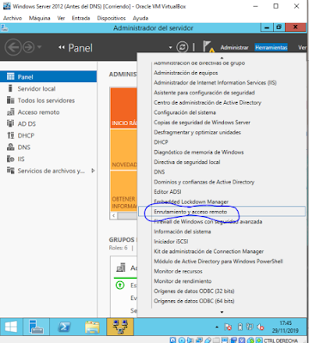Open dropdown arrow before refresh icon

pyautogui.click(x=170, y=47)
